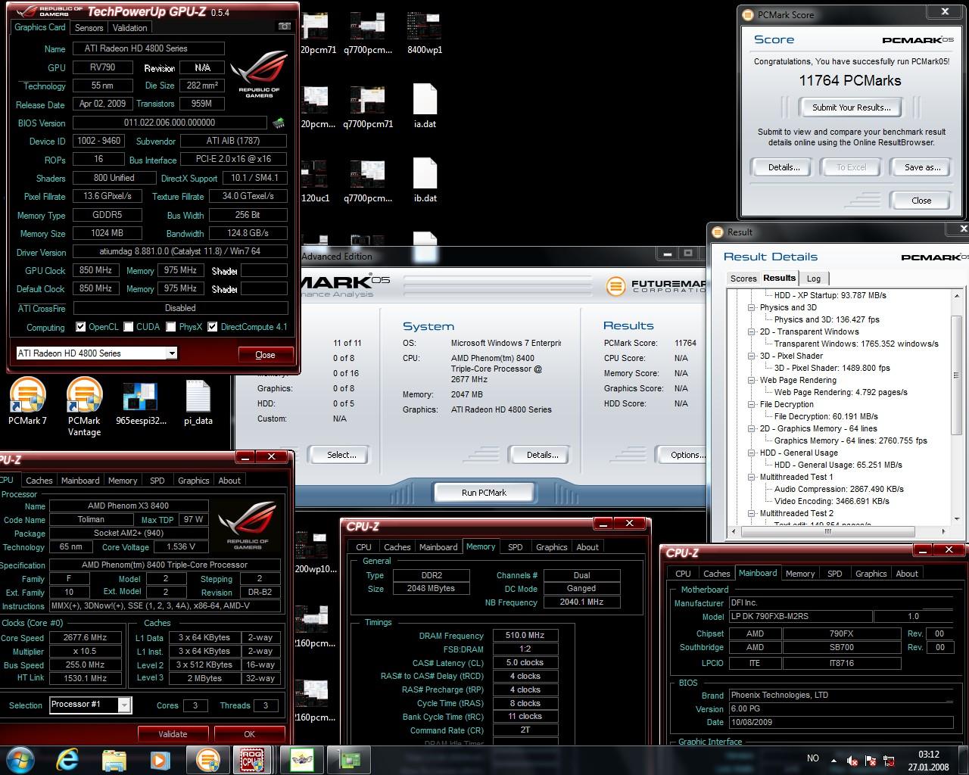
Task: Click GPU-Z screenshot camera icon
Action: click(285, 26)
